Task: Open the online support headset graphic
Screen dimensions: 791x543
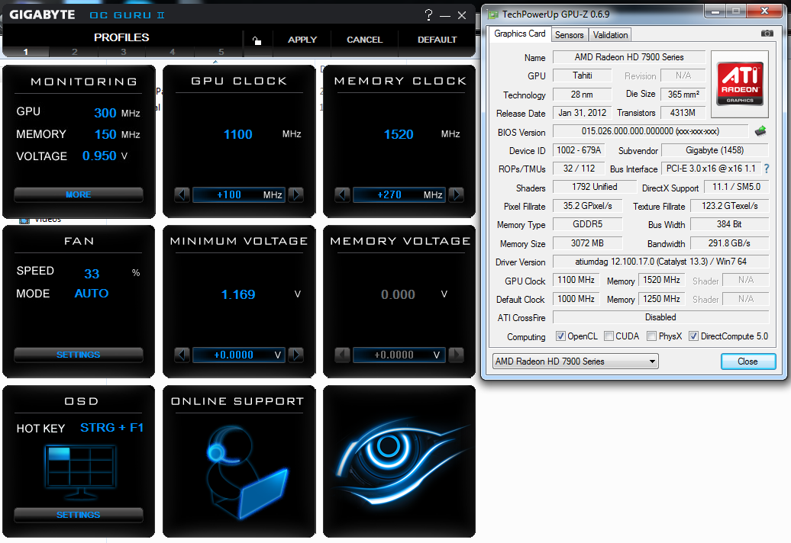Action: coord(246,473)
